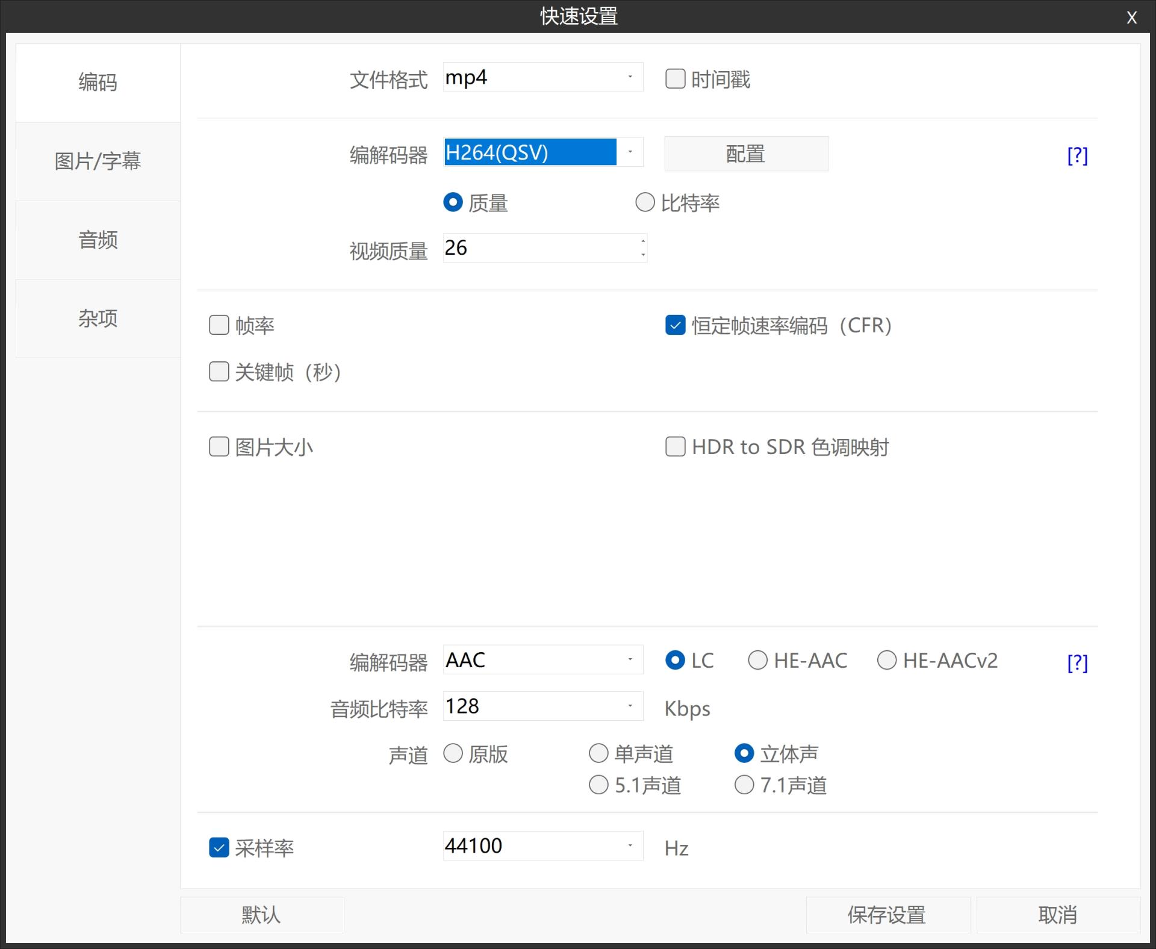
Task: Enable the HDR to SDR 色调映射 option
Action: (675, 447)
